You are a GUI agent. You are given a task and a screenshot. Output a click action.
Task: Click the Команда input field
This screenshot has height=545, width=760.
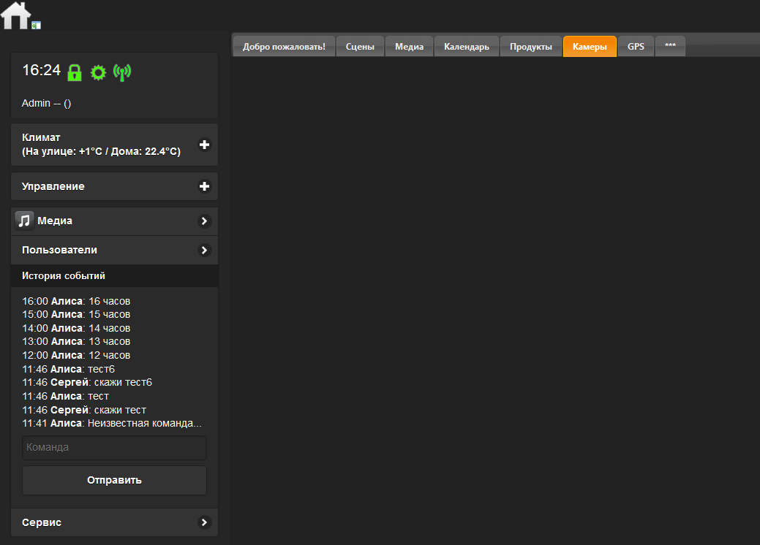pos(114,447)
